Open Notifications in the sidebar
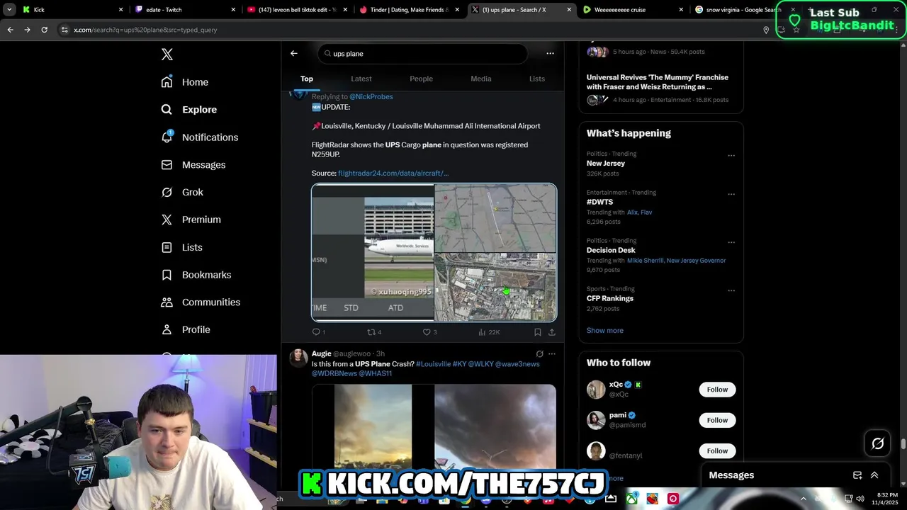The height and width of the screenshot is (510, 907). pyautogui.click(x=200, y=137)
